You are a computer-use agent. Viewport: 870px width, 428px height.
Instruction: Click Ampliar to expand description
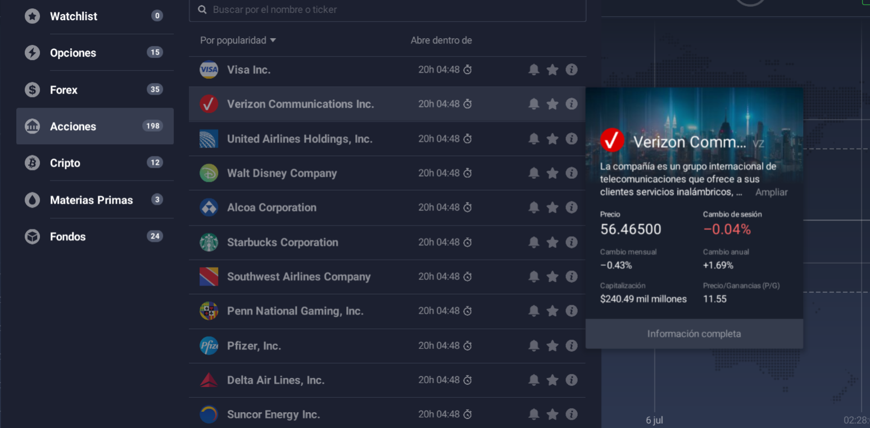(771, 192)
